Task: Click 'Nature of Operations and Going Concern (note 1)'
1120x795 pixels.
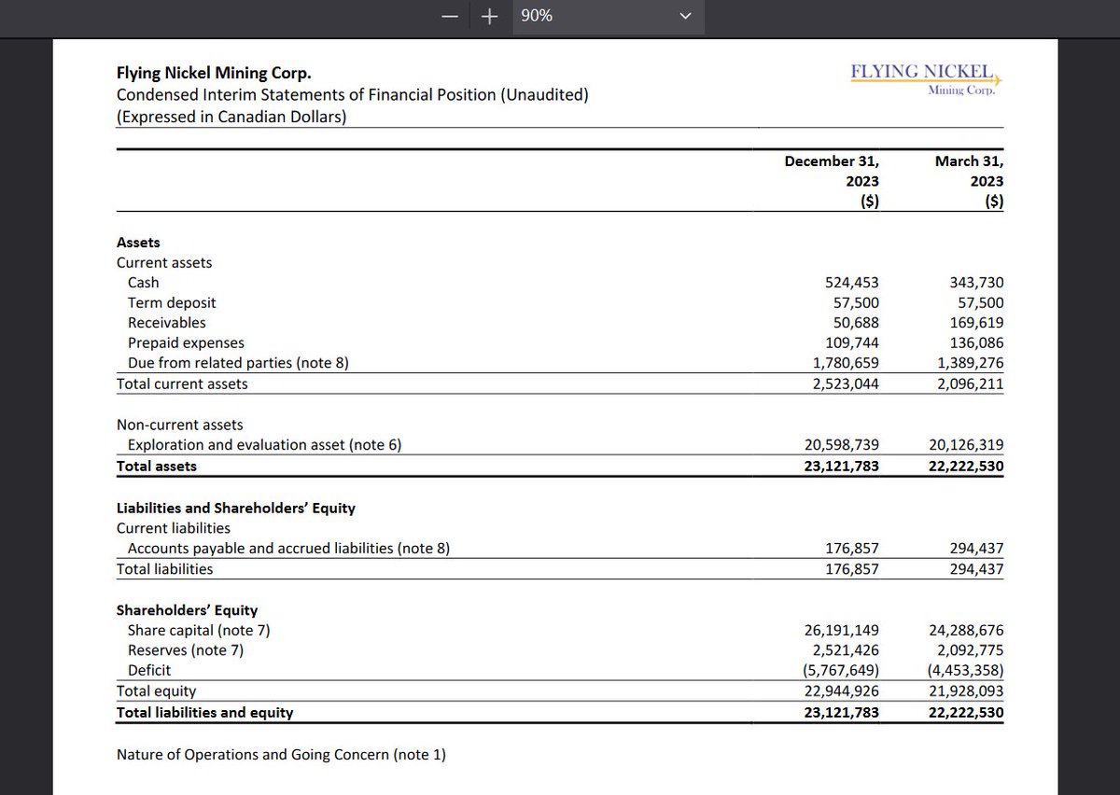Action: 281,754
